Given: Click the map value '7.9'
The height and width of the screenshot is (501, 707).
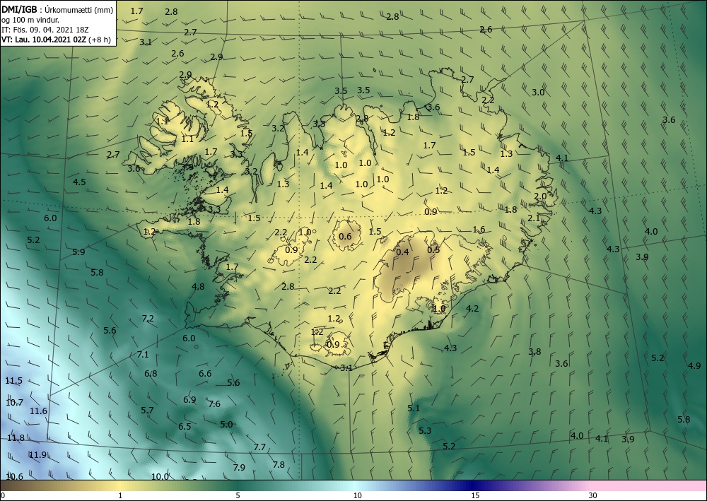Looking at the screenshot, I should (x=239, y=468).
